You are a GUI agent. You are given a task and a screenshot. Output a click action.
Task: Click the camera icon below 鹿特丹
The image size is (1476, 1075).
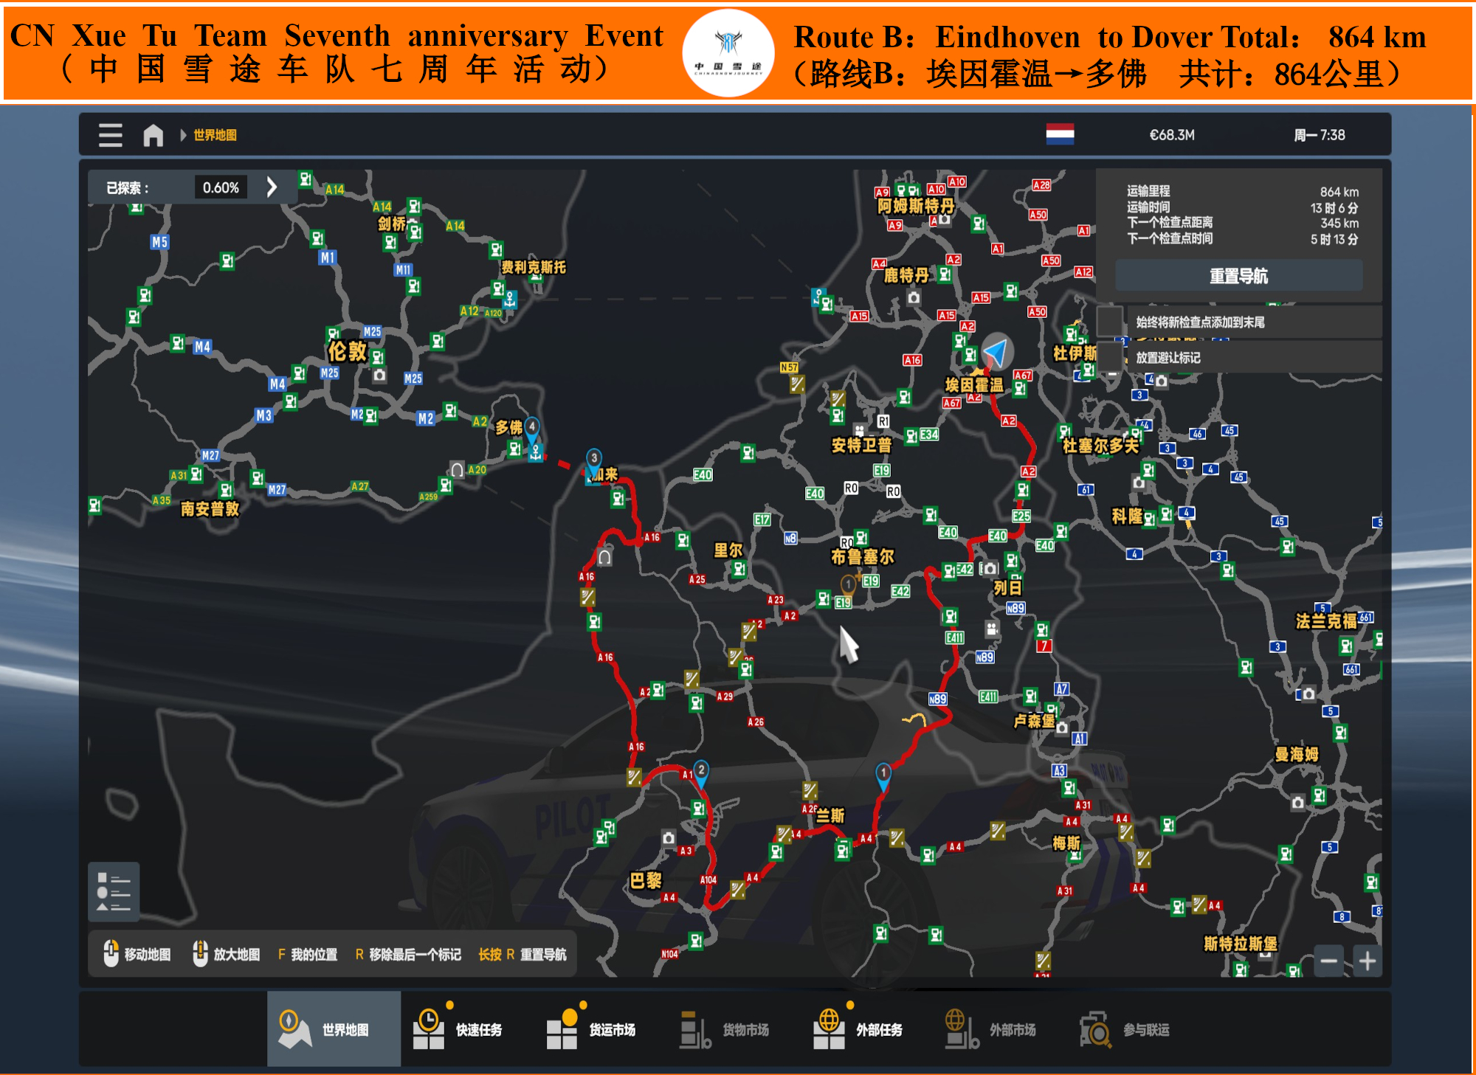914,298
